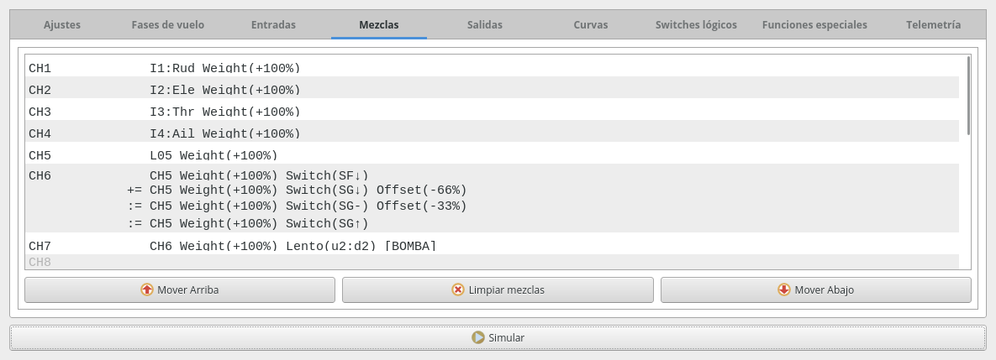Select the CH7 BOMBA mix line

coord(292,245)
